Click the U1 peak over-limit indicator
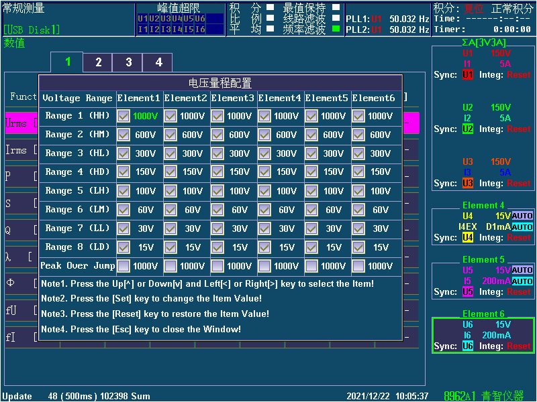Screen dimensions: 537x402 pos(142,19)
